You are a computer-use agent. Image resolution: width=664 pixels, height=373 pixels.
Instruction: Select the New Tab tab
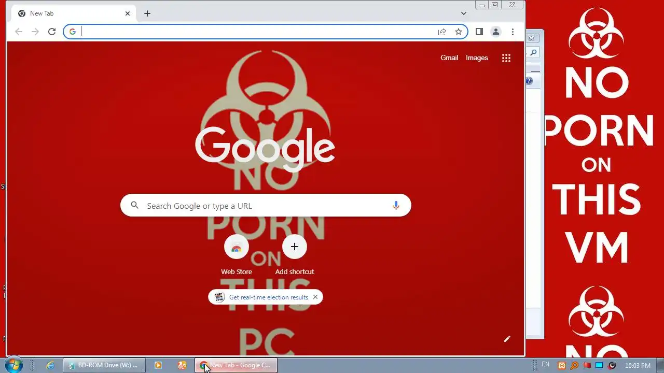click(74, 13)
